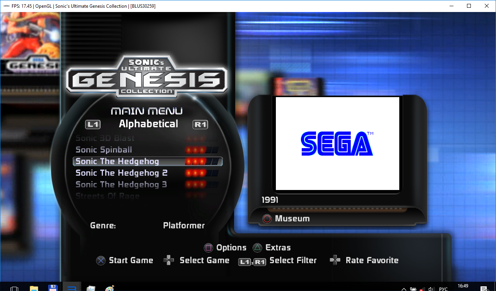Screen dimensions: 496x291
Task: Open the Museum label
Action: (x=292, y=219)
